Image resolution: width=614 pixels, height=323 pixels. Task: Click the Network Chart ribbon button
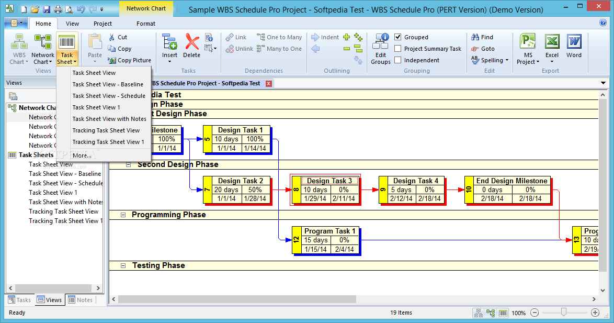point(43,49)
